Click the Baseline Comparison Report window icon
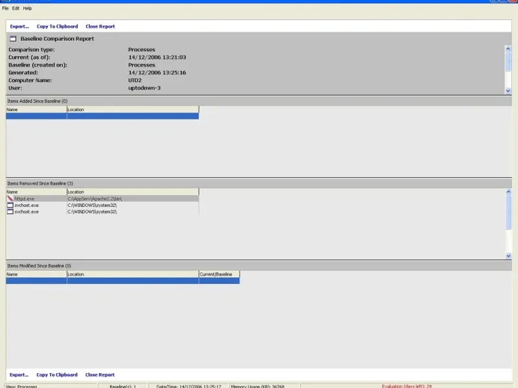This screenshot has height=388, width=518. (x=13, y=39)
